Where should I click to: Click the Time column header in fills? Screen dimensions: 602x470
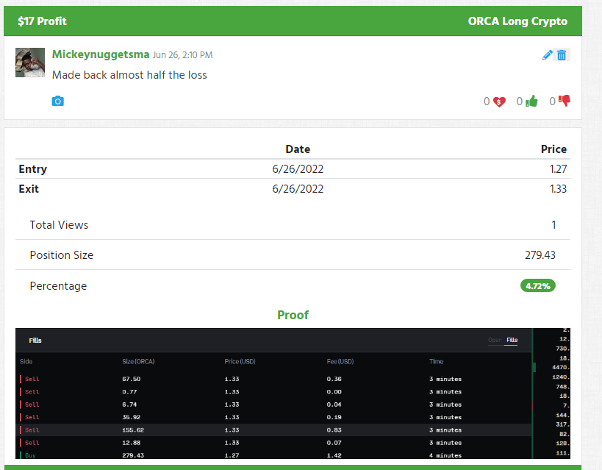(x=436, y=362)
